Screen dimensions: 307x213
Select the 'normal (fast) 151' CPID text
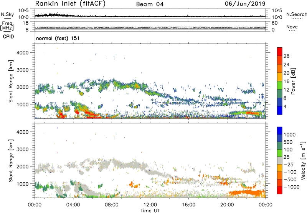click(58, 38)
